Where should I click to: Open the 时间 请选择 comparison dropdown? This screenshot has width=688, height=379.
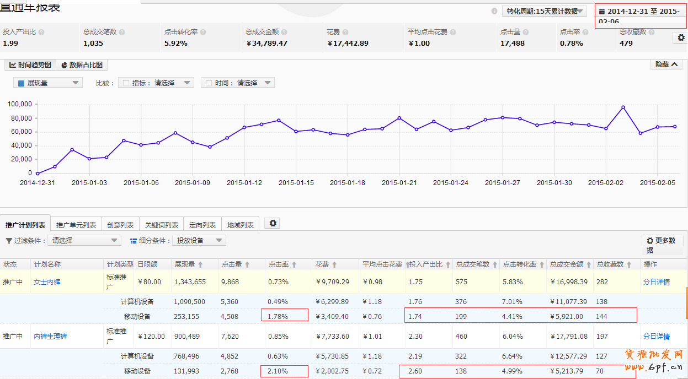[x=238, y=83]
